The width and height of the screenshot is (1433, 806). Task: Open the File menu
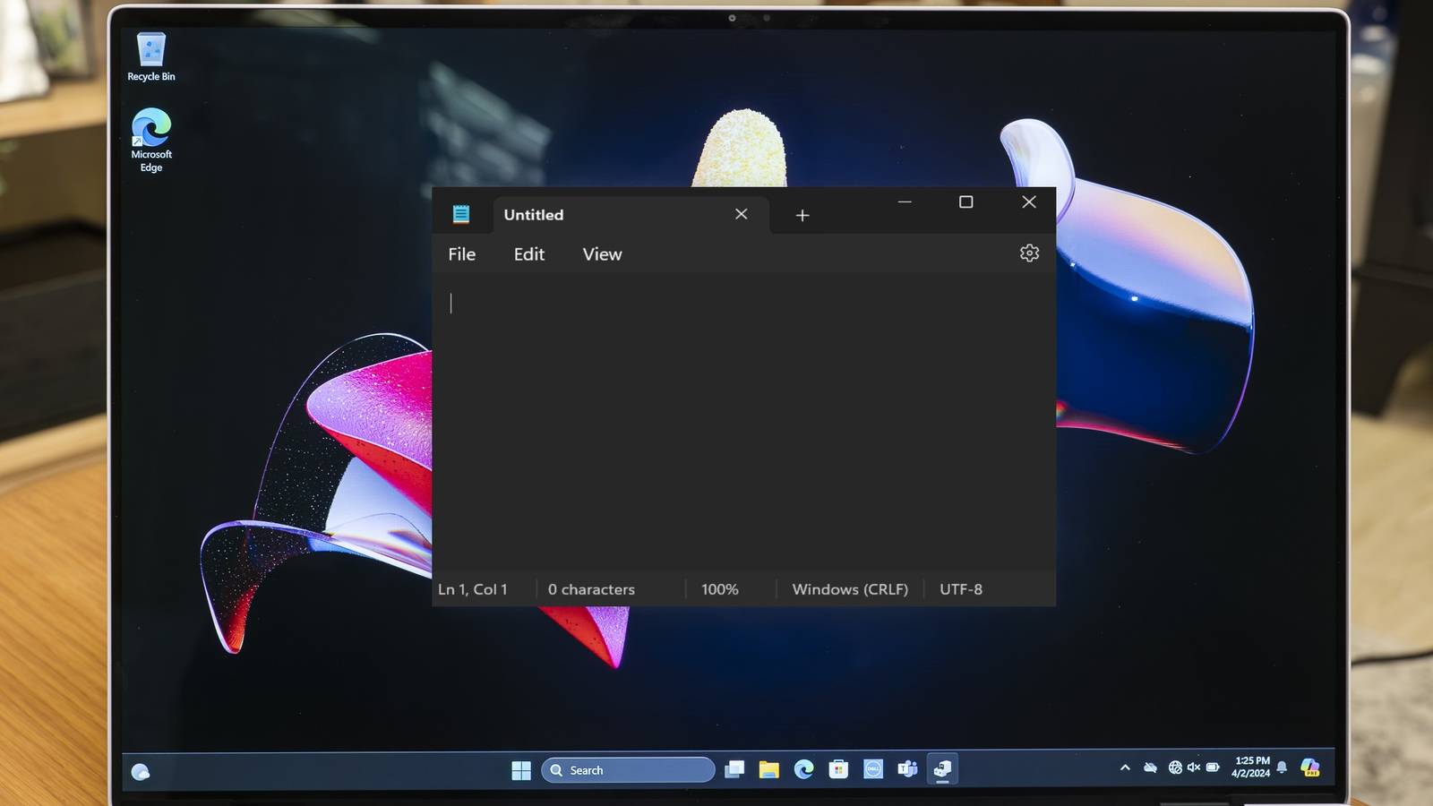point(461,254)
